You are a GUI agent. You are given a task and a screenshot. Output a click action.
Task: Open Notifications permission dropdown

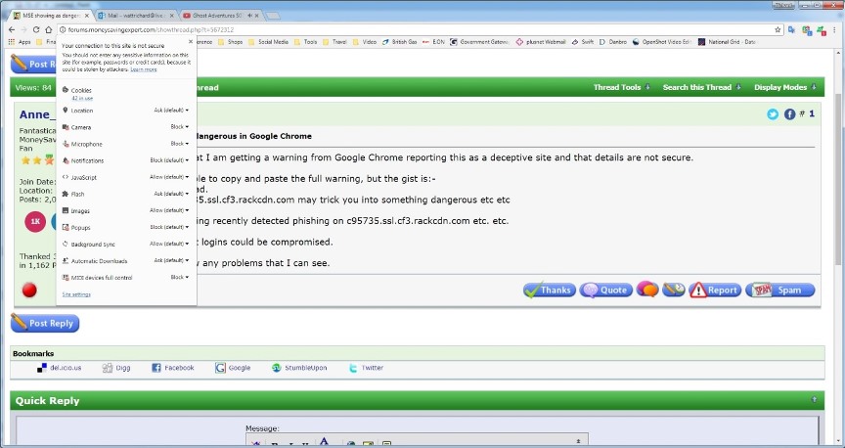[x=169, y=160]
